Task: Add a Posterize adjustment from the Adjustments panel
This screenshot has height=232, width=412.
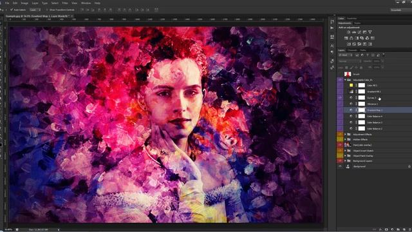Action: [354, 44]
